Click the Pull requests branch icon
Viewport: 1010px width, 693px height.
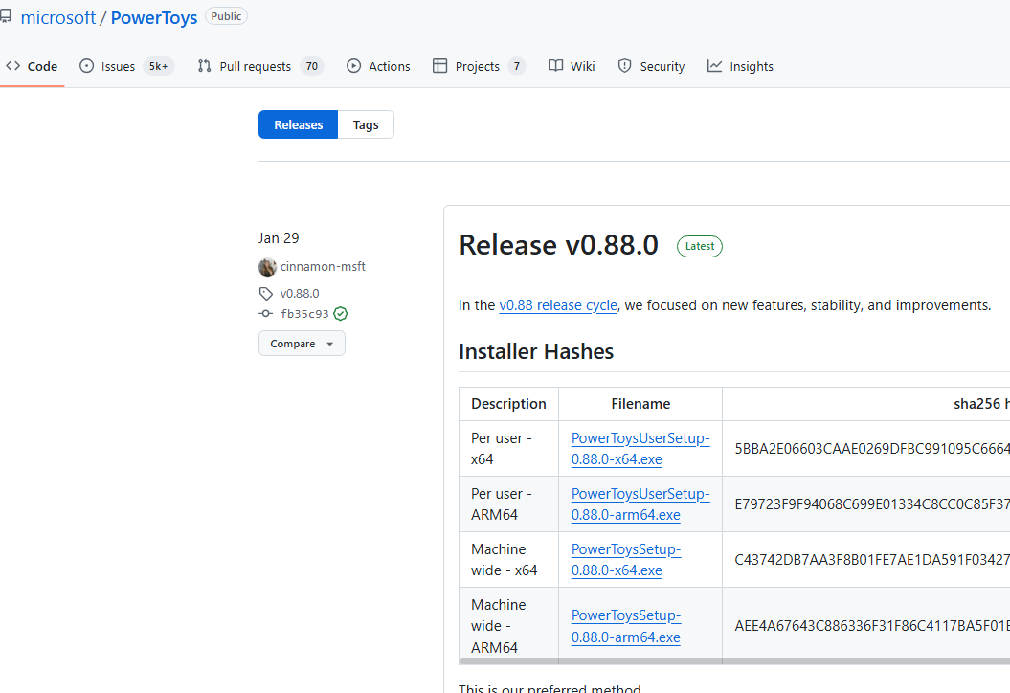click(204, 66)
